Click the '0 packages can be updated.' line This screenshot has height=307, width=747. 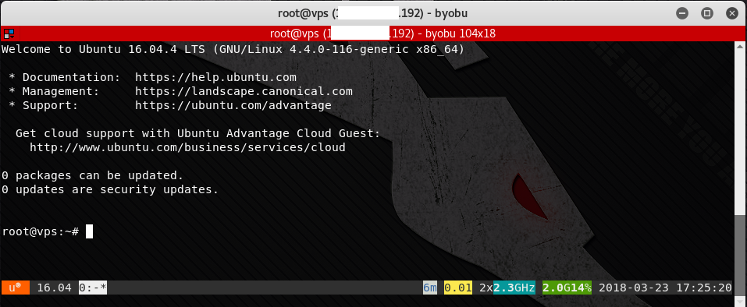click(x=92, y=175)
